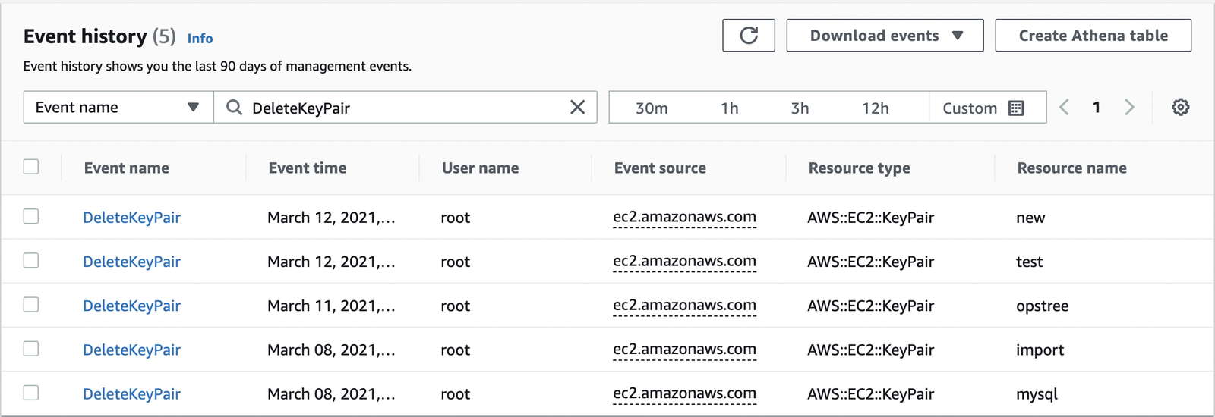This screenshot has width=1215, height=417.
Task: Click the ec2.amazonaws.com source in the import row
Action: click(x=684, y=350)
